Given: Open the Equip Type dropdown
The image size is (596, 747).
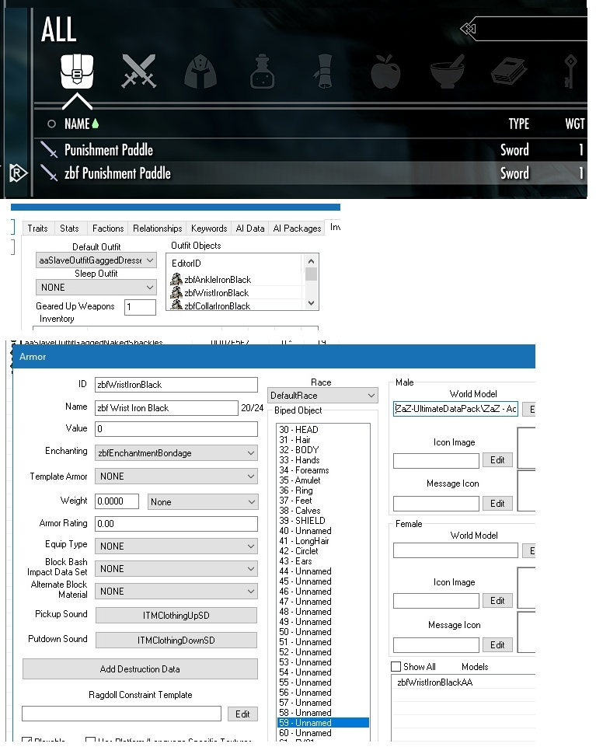Looking at the screenshot, I should [x=176, y=546].
